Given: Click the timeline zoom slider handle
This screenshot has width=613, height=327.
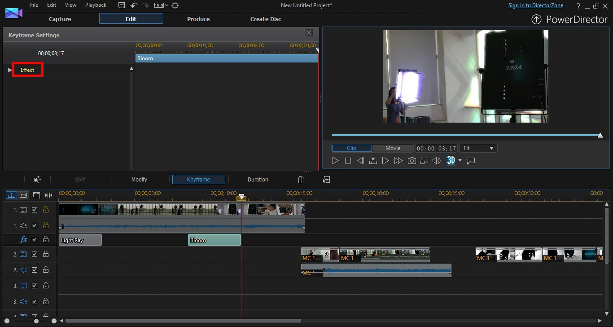Looking at the screenshot, I should click(36, 321).
